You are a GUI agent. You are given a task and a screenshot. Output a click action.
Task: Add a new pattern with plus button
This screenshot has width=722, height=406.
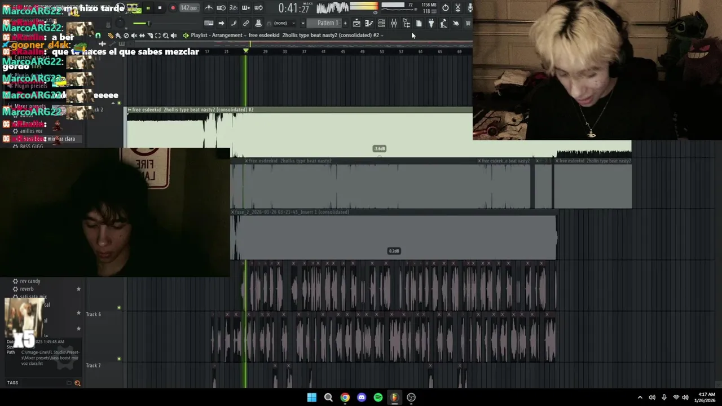pos(345,23)
